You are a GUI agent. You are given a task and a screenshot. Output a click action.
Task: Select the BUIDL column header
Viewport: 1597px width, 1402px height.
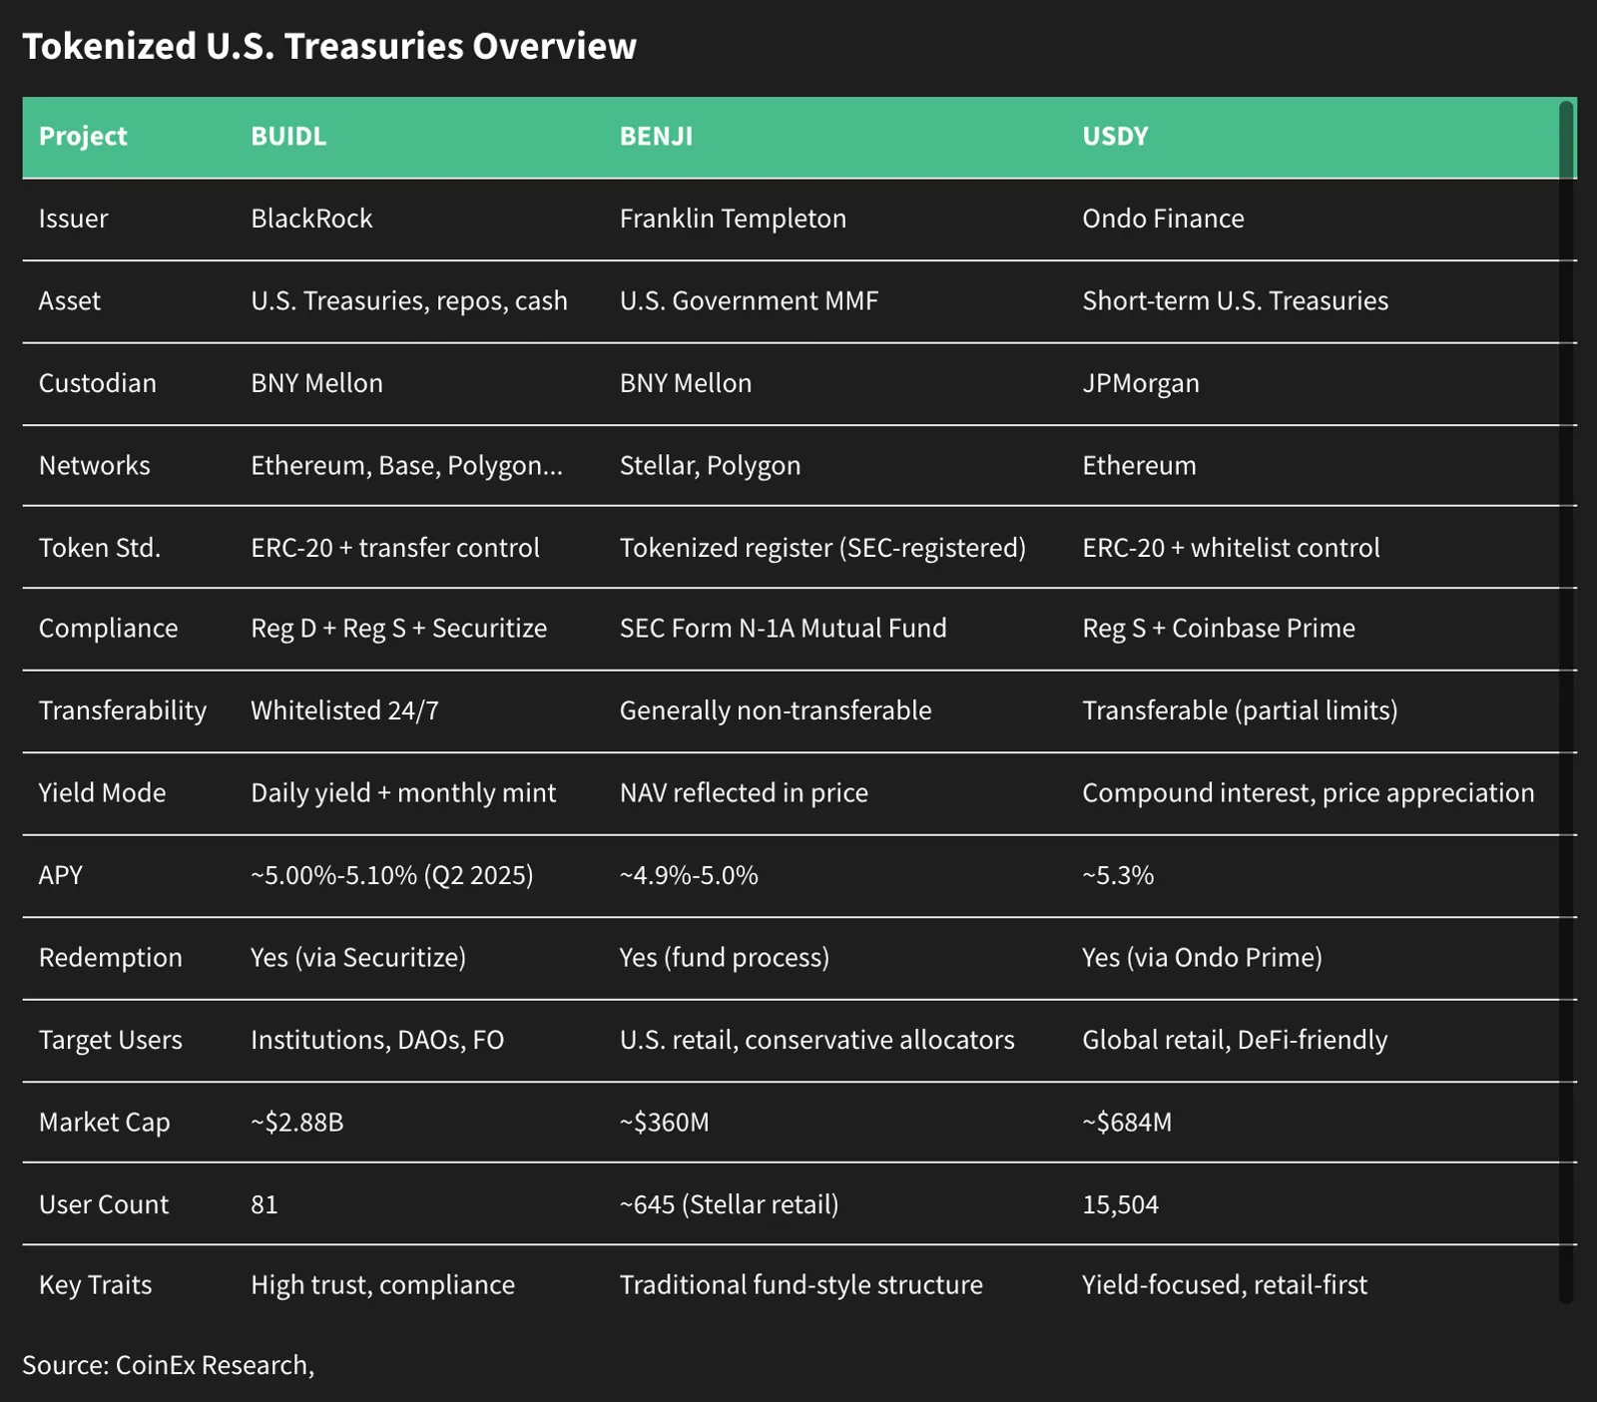click(x=288, y=136)
